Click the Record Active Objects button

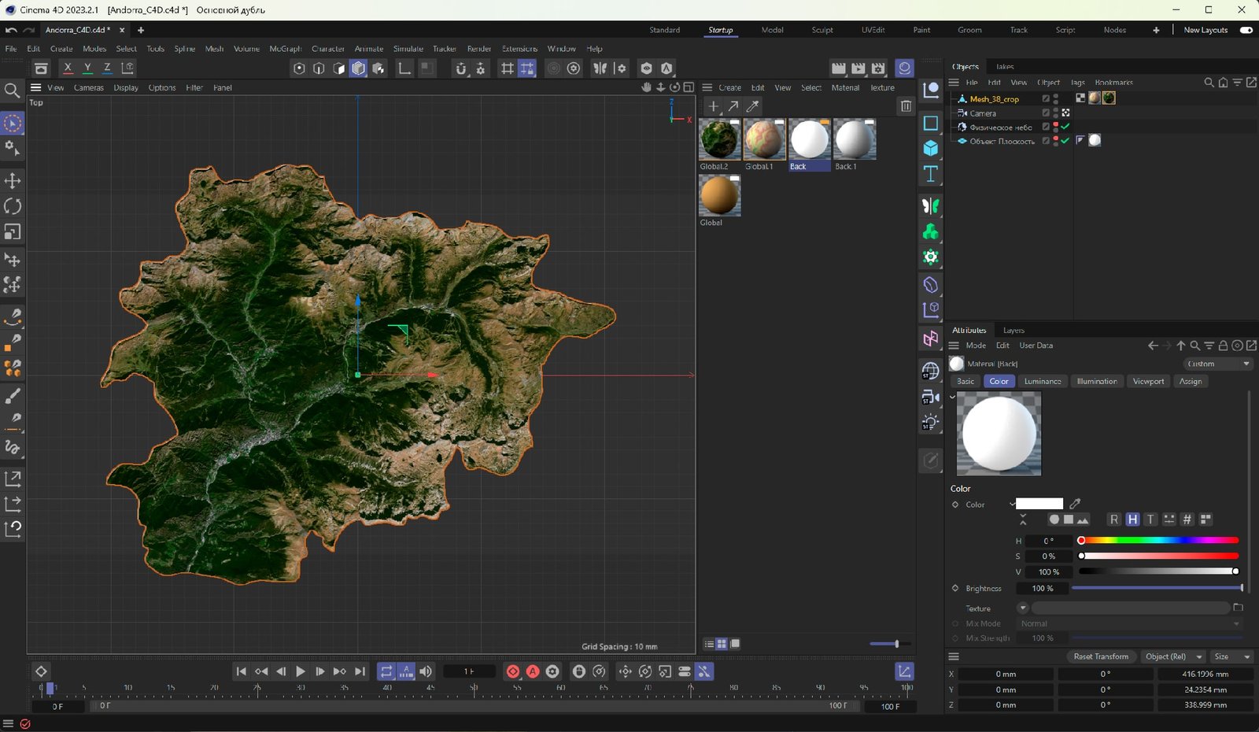click(x=513, y=671)
